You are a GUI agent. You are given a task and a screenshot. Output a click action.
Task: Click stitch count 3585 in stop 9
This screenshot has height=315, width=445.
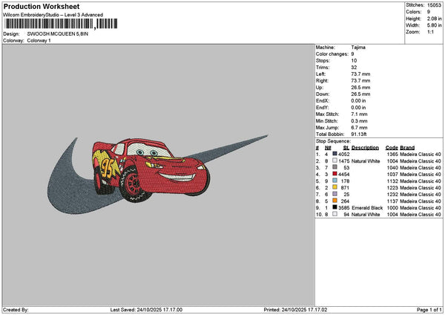pyautogui.click(x=344, y=208)
